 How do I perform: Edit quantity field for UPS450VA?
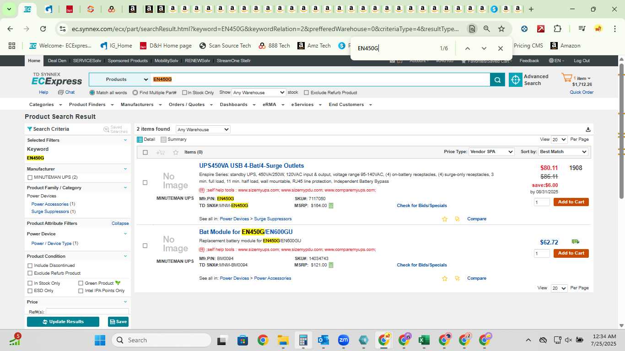click(542, 202)
